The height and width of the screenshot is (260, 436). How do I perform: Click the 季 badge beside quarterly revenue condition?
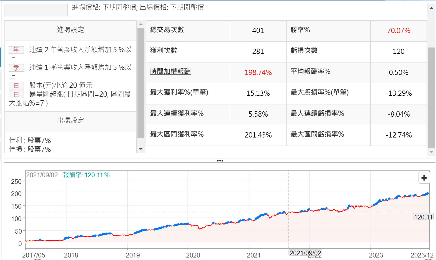(16, 68)
